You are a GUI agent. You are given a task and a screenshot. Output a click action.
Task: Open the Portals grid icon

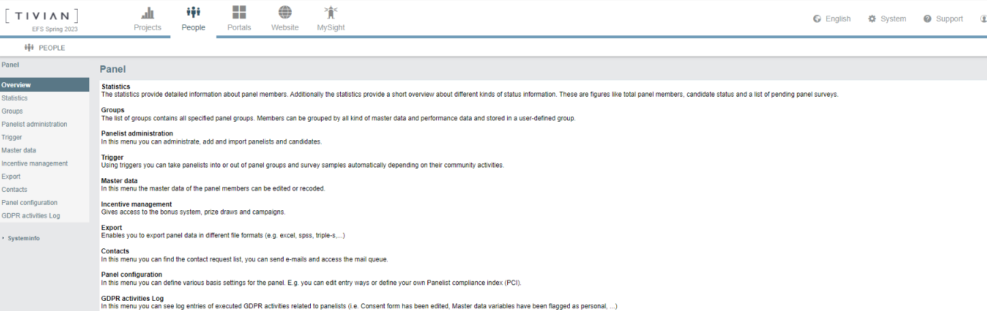239,12
